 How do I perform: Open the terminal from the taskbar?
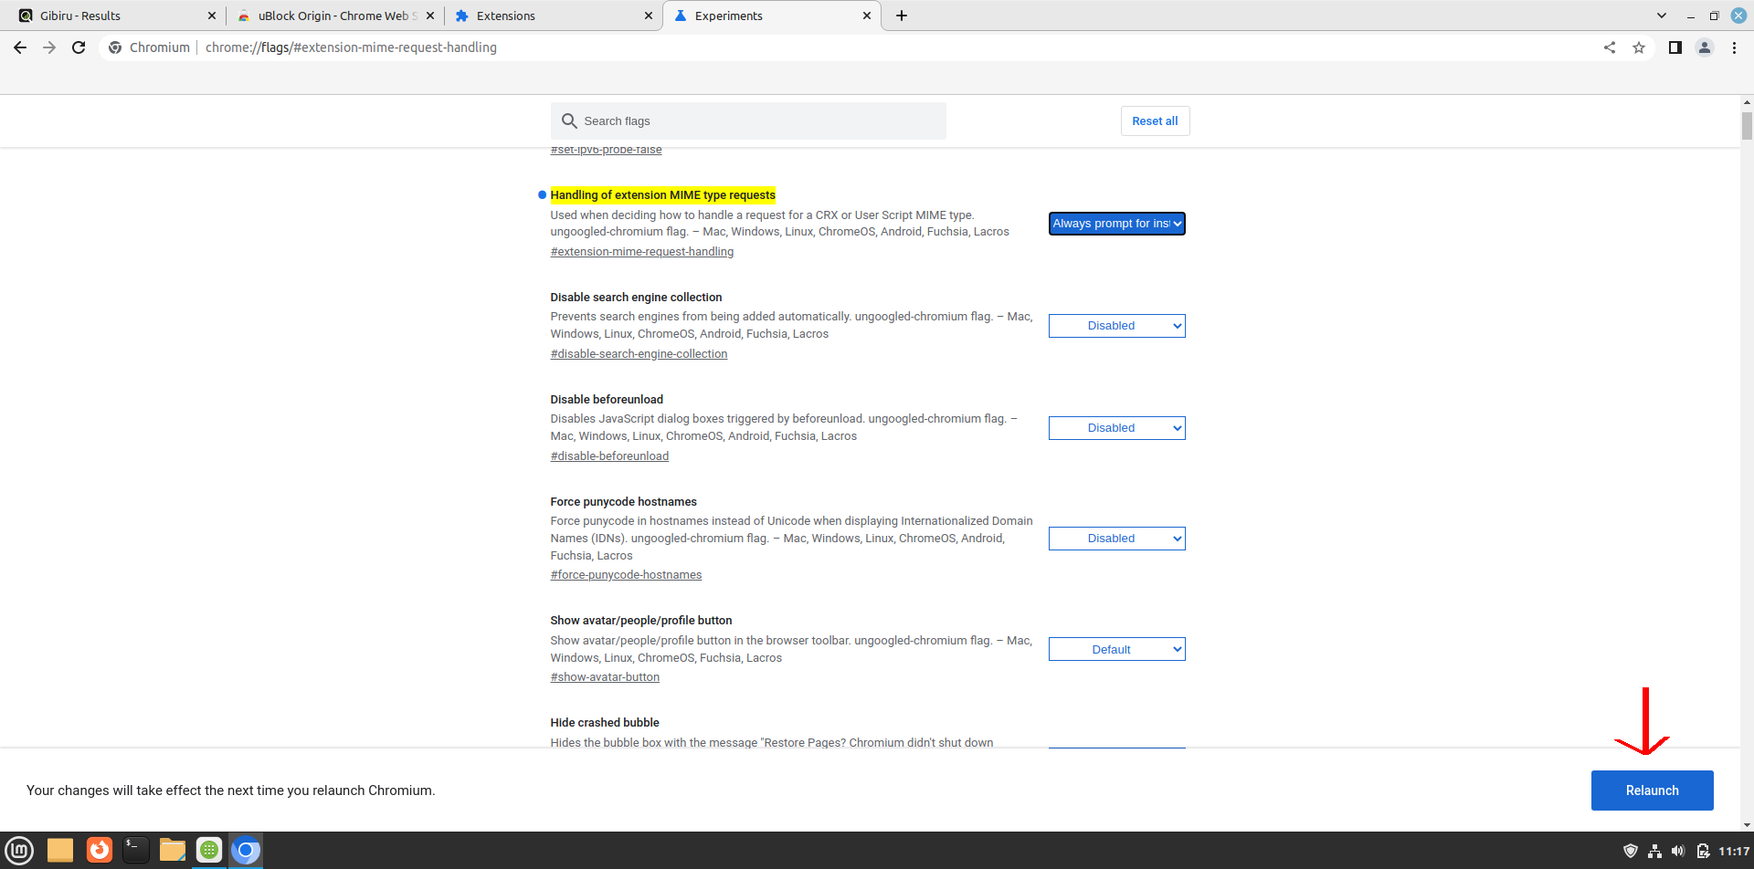pos(135,850)
